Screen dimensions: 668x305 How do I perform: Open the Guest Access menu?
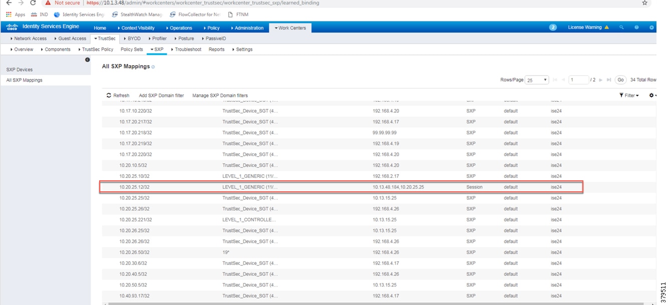(70, 39)
